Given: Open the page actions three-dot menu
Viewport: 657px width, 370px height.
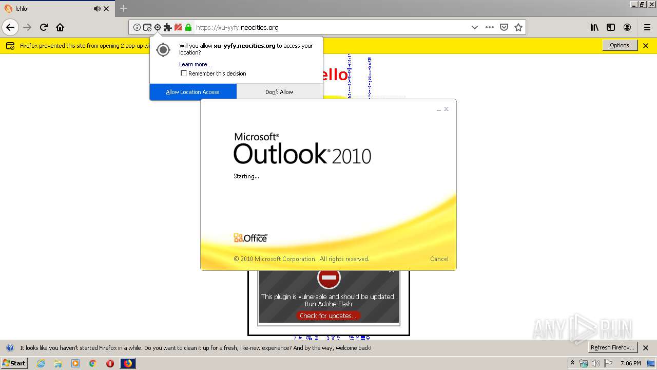Looking at the screenshot, I should [490, 27].
